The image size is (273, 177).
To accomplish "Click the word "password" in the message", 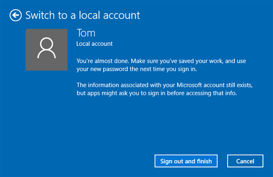I will click(116, 69).
